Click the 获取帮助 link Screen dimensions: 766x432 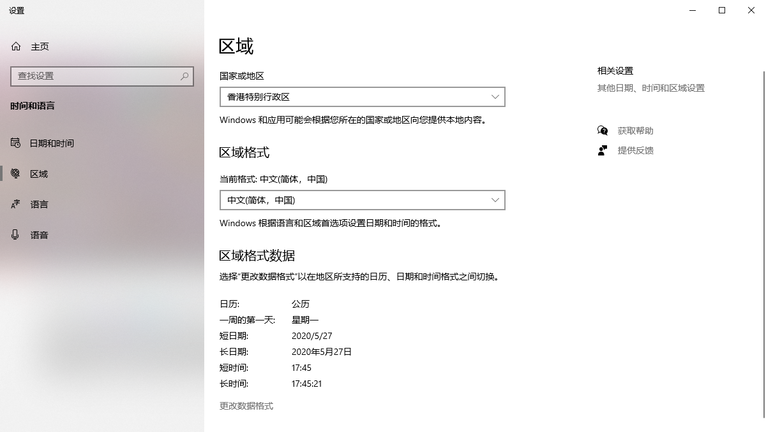[635, 131]
